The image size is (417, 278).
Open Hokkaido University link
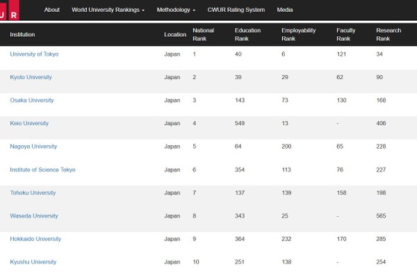(35, 239)
